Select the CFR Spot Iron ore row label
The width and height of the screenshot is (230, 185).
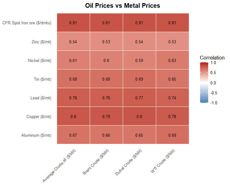click(27, 23)
